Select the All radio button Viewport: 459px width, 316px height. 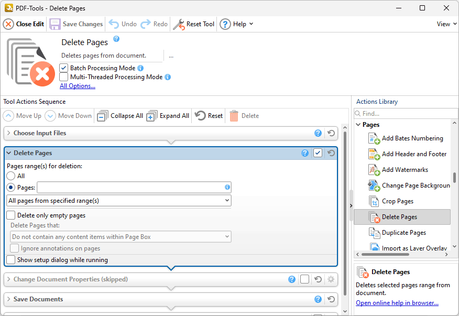coord(11,176)
